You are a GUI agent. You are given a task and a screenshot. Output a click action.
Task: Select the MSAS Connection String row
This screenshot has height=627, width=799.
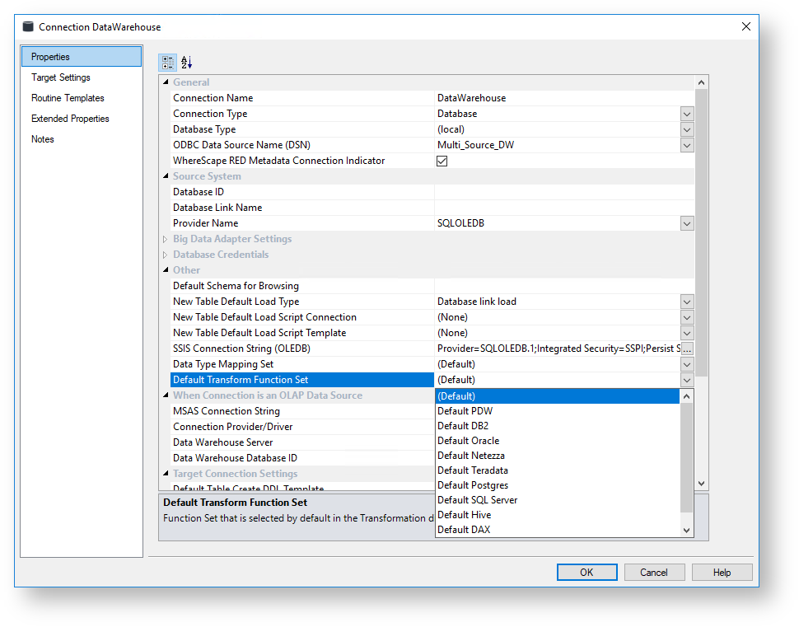[x=302, y=411]
